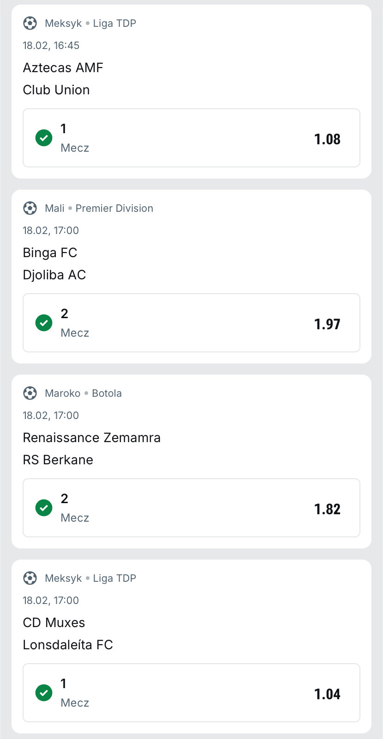This screenshot has width=383, height=739.
Task: Select odds 1.08 on Aztecas match
Action: (327, 139)
